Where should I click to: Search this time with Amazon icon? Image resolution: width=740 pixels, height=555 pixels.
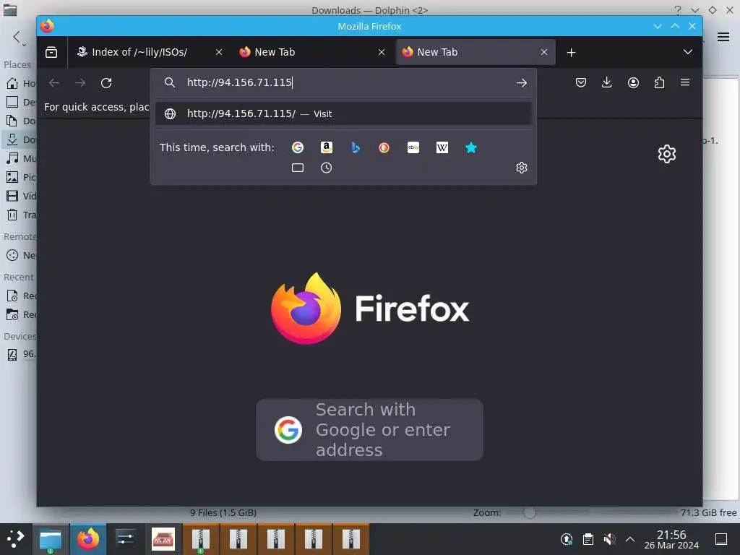pos(327,147)
